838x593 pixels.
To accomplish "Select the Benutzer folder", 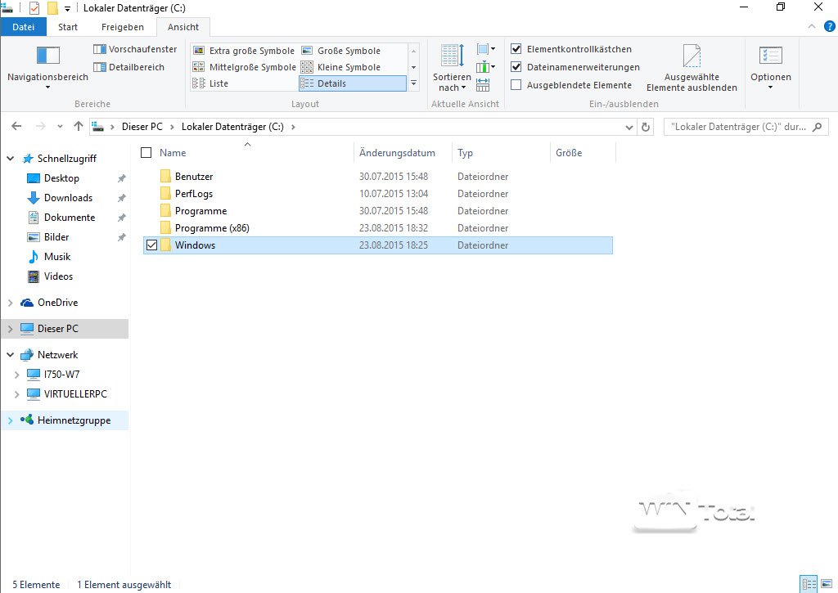I will click(x=194, y=177).
